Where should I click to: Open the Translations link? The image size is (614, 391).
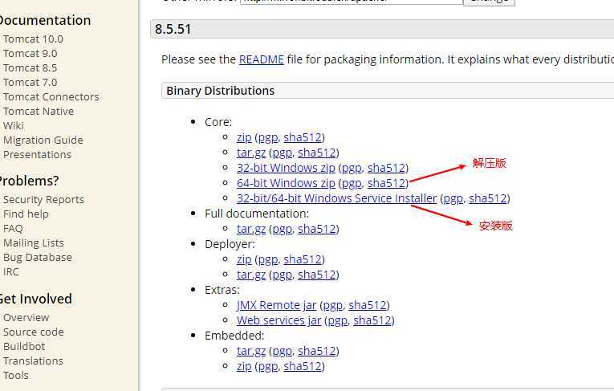(33, 360)
